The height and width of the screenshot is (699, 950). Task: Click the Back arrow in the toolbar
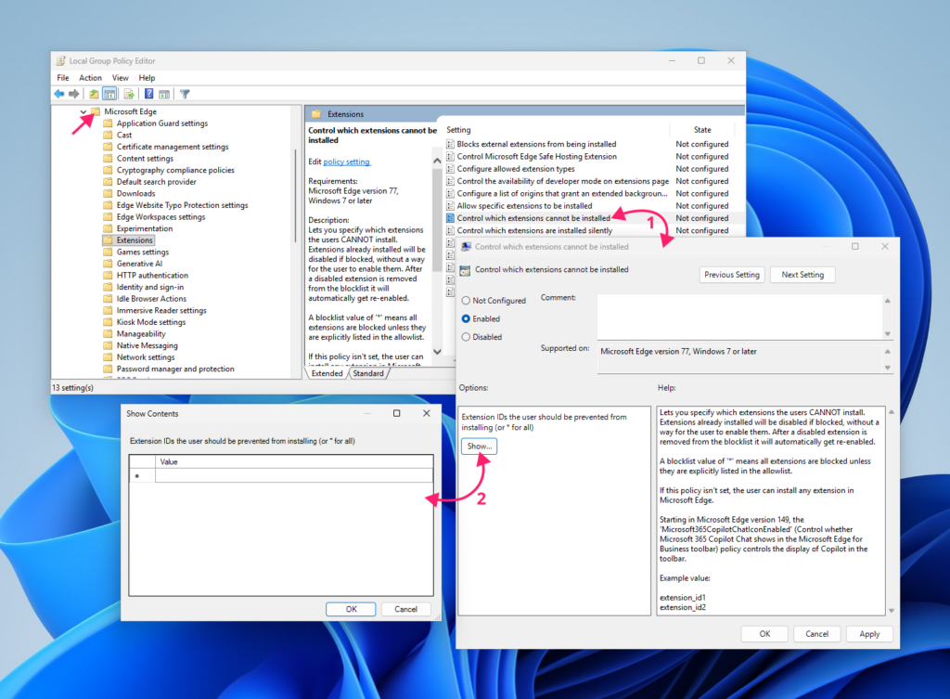(58, 94)
